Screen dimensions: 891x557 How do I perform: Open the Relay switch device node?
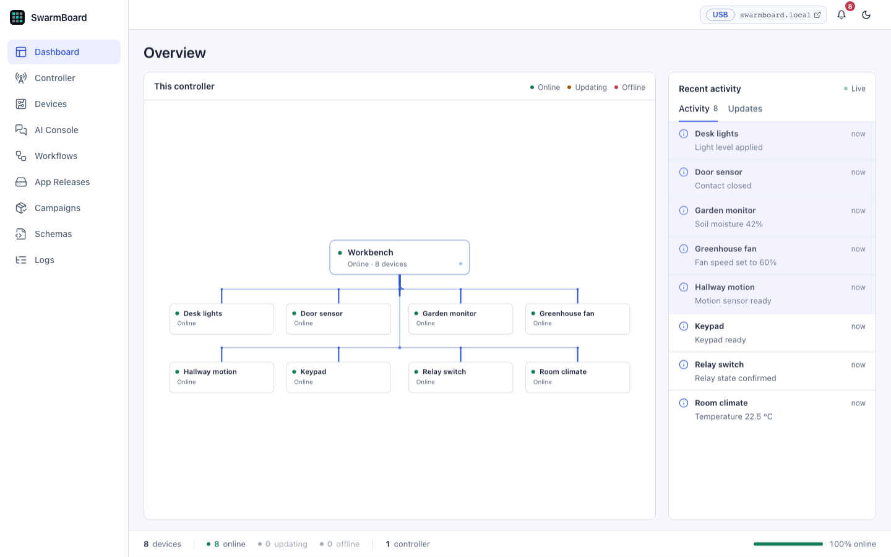[x=460, y=378]
